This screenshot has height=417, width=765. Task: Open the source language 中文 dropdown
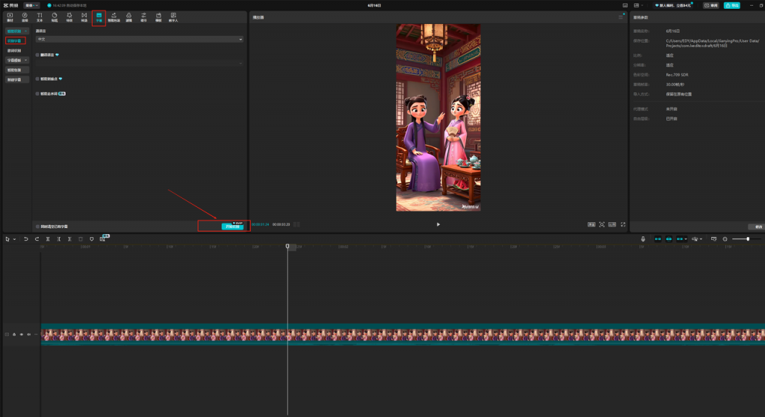139,39
